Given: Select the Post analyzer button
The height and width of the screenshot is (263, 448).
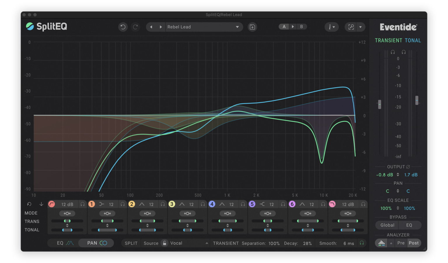Looking at the screenshot, I should [x=414, y=243].
